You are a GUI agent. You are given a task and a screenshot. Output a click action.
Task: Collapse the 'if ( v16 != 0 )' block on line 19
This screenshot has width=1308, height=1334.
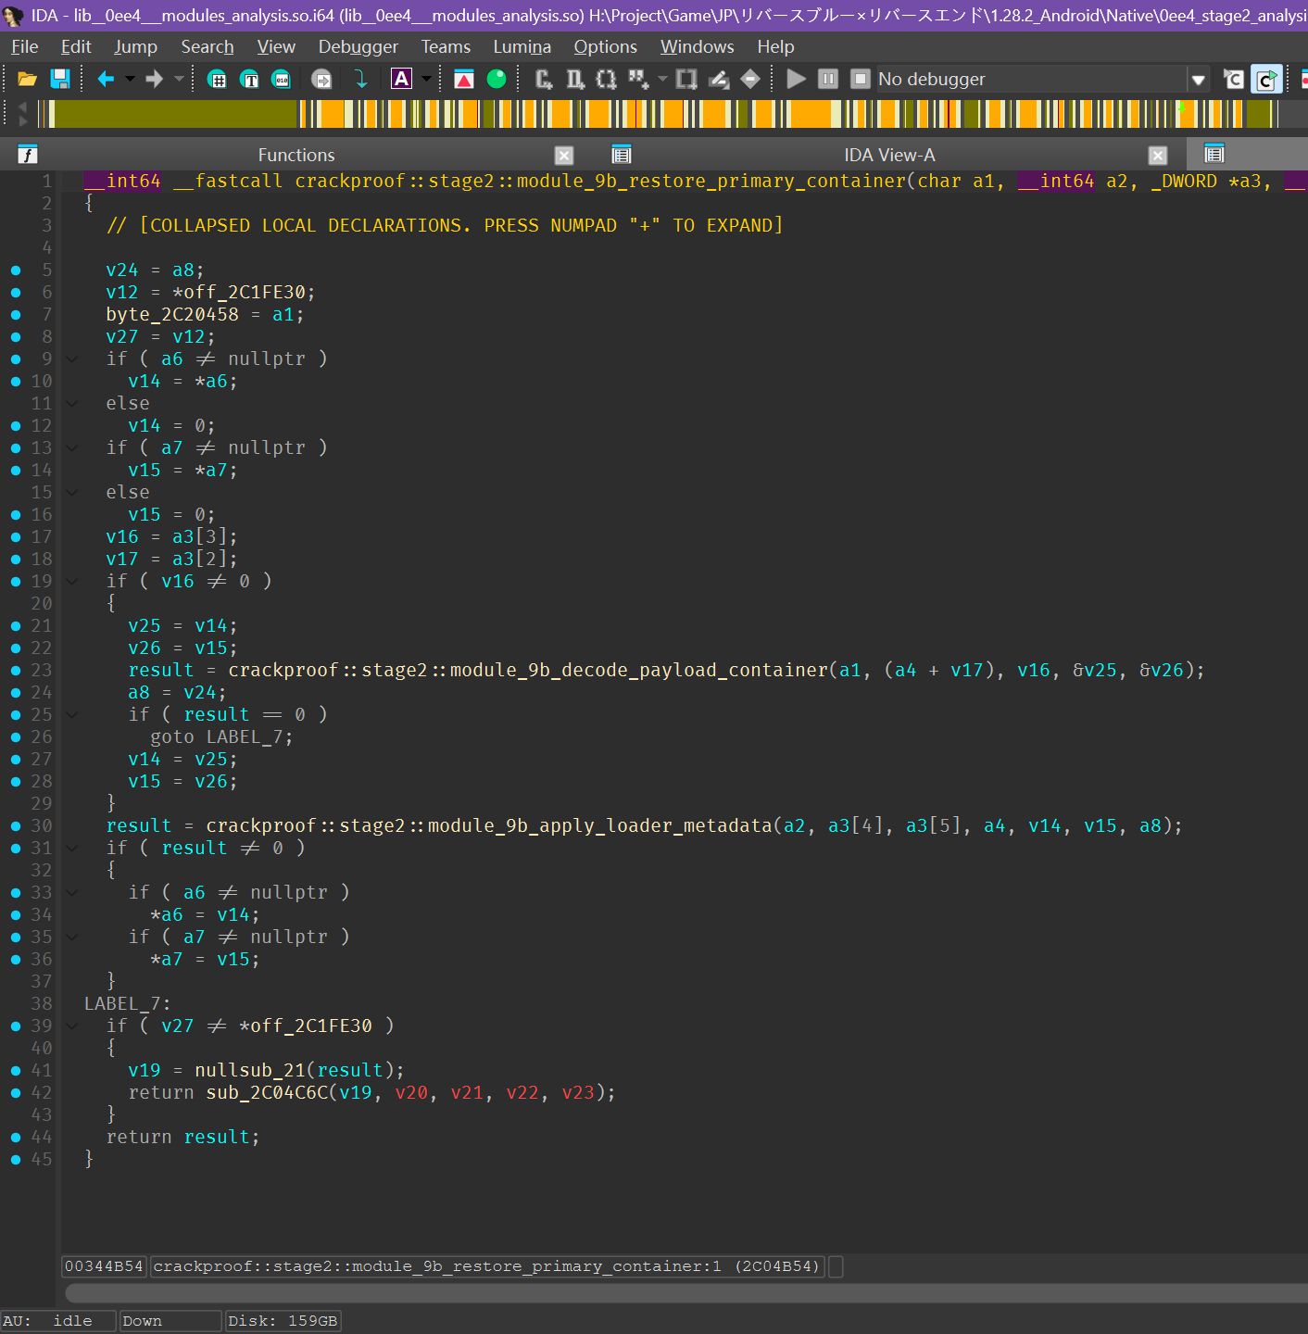71,582
